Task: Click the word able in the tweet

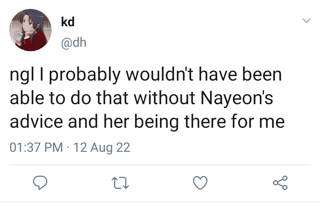Action: [x=27, y=97]
